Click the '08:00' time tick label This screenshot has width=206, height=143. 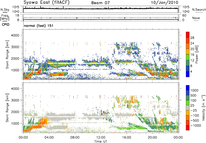(75, 138)
